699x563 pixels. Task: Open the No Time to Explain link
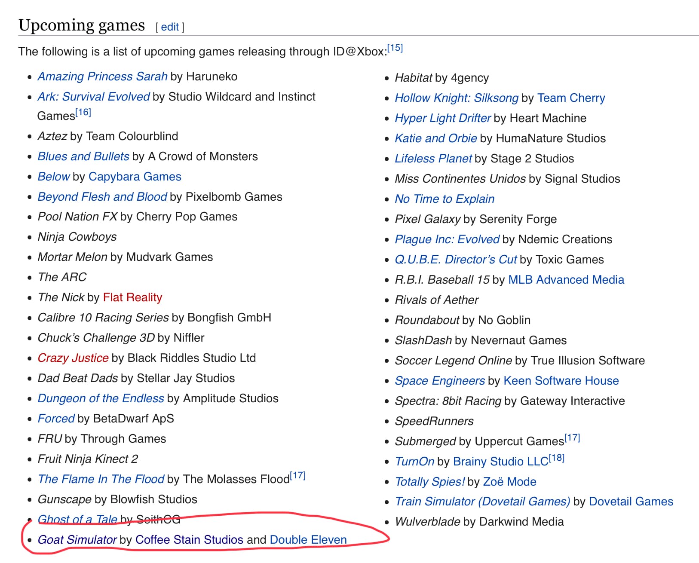(x=445, y=199)
